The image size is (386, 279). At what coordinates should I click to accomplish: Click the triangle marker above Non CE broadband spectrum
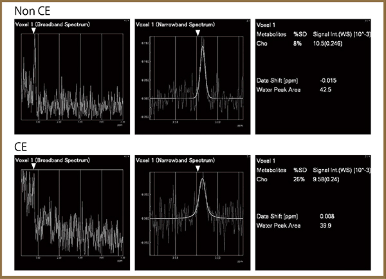tap(33, 31)
